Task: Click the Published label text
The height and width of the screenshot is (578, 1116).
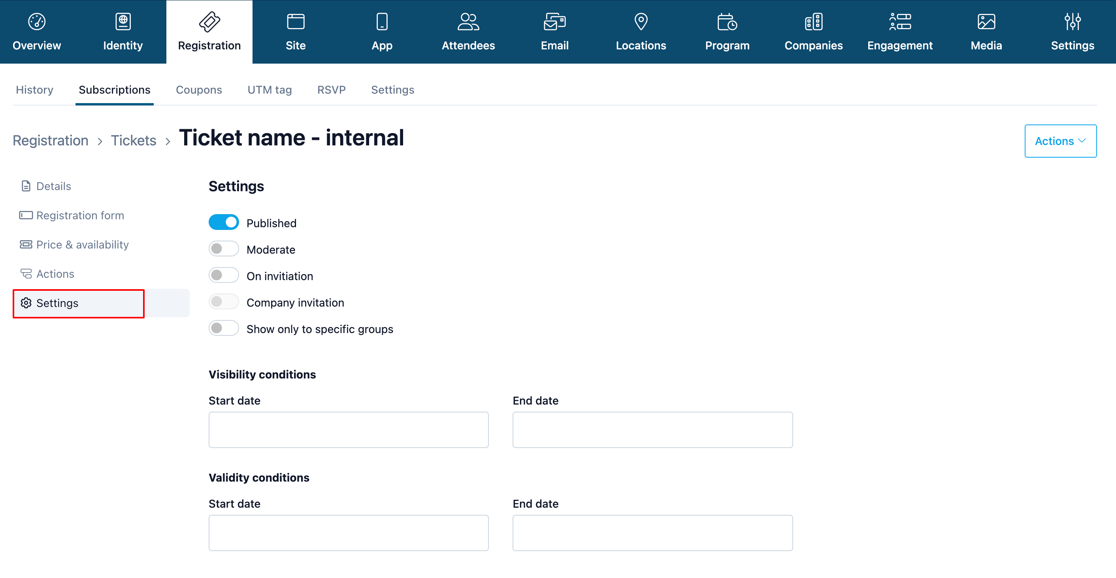Action: pos(271,223)
